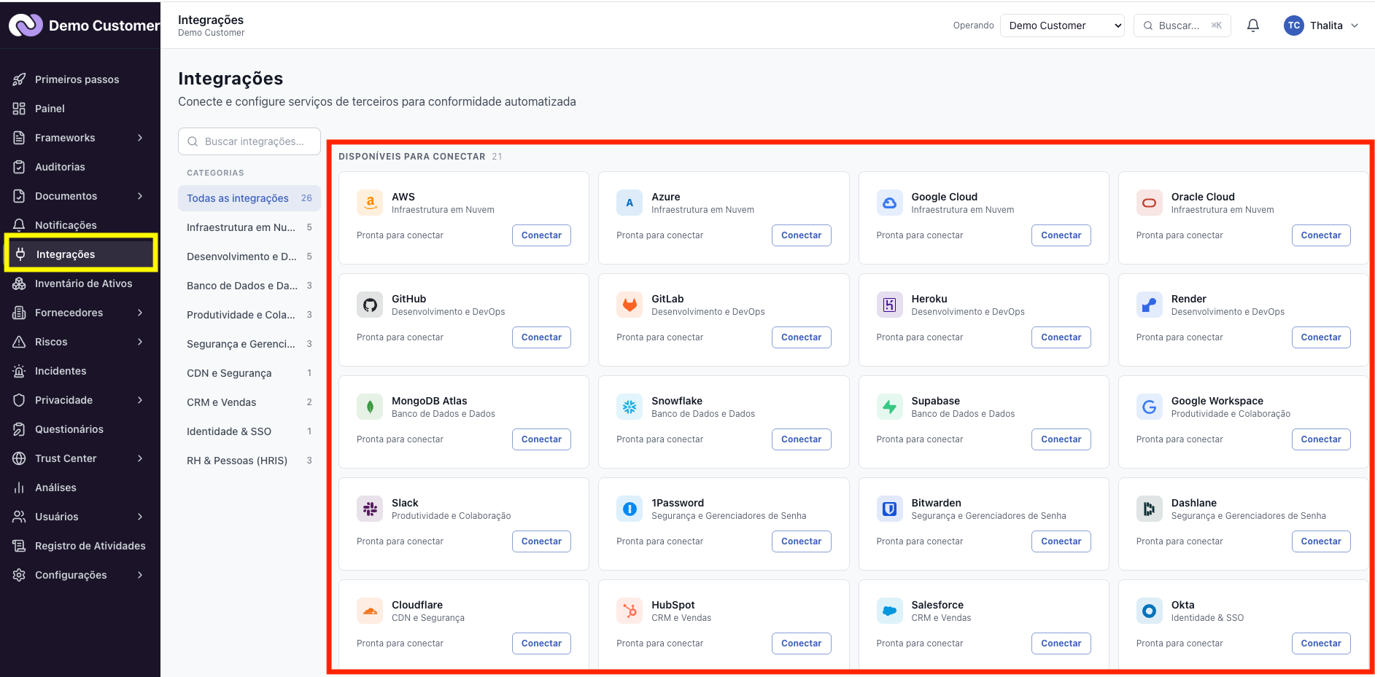Expand the Configurações sidebar submenu
This screenshot has height=677, width=1375.
coord(140,575)
